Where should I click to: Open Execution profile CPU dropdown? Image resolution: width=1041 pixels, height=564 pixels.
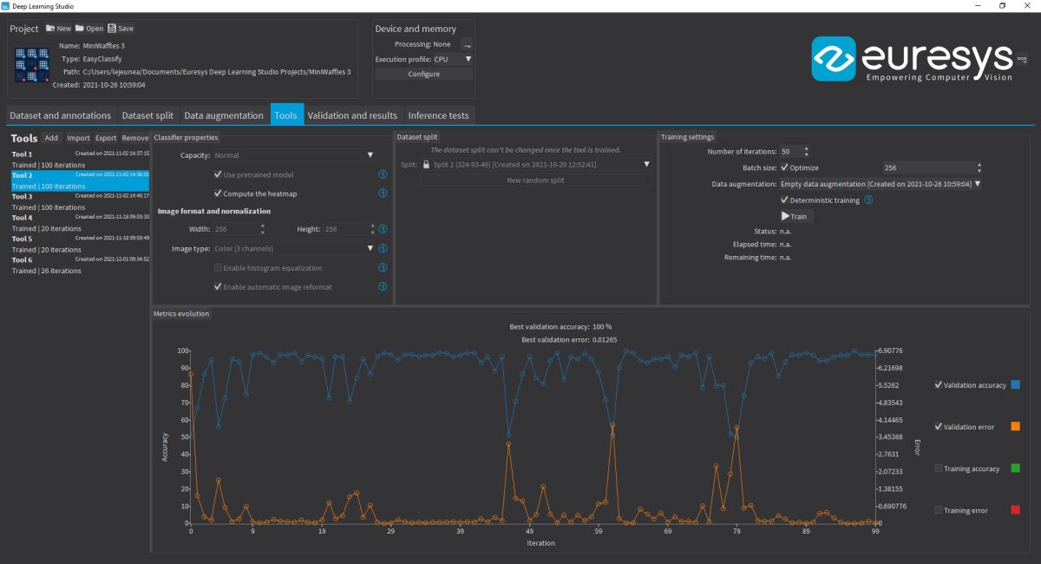pos(453,59)
